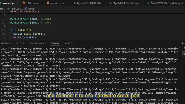Click the Run play icon at editor top right
185x104 pixels.
tap(183, 3)
